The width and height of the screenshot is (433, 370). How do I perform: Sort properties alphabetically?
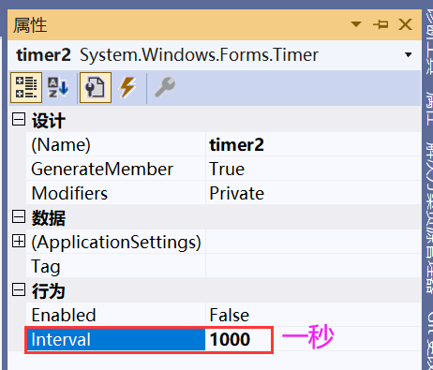pyautogui.click(x=58, y=88)
